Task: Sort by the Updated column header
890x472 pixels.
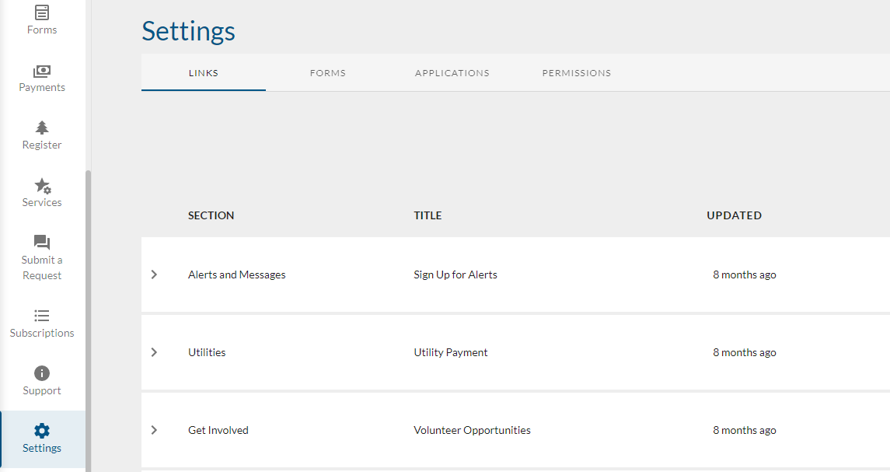Action: [x=734, y=215]
